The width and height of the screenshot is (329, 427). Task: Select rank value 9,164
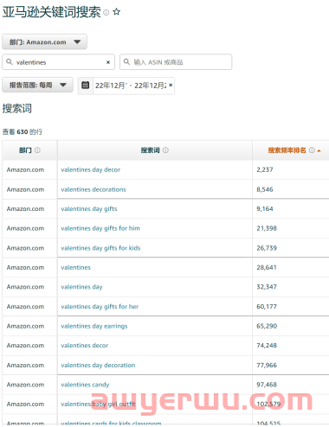pos(265,209)
